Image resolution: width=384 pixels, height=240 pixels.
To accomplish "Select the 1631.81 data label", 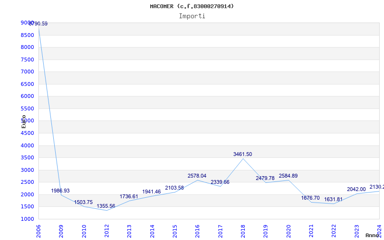I will tap(333, 199).
